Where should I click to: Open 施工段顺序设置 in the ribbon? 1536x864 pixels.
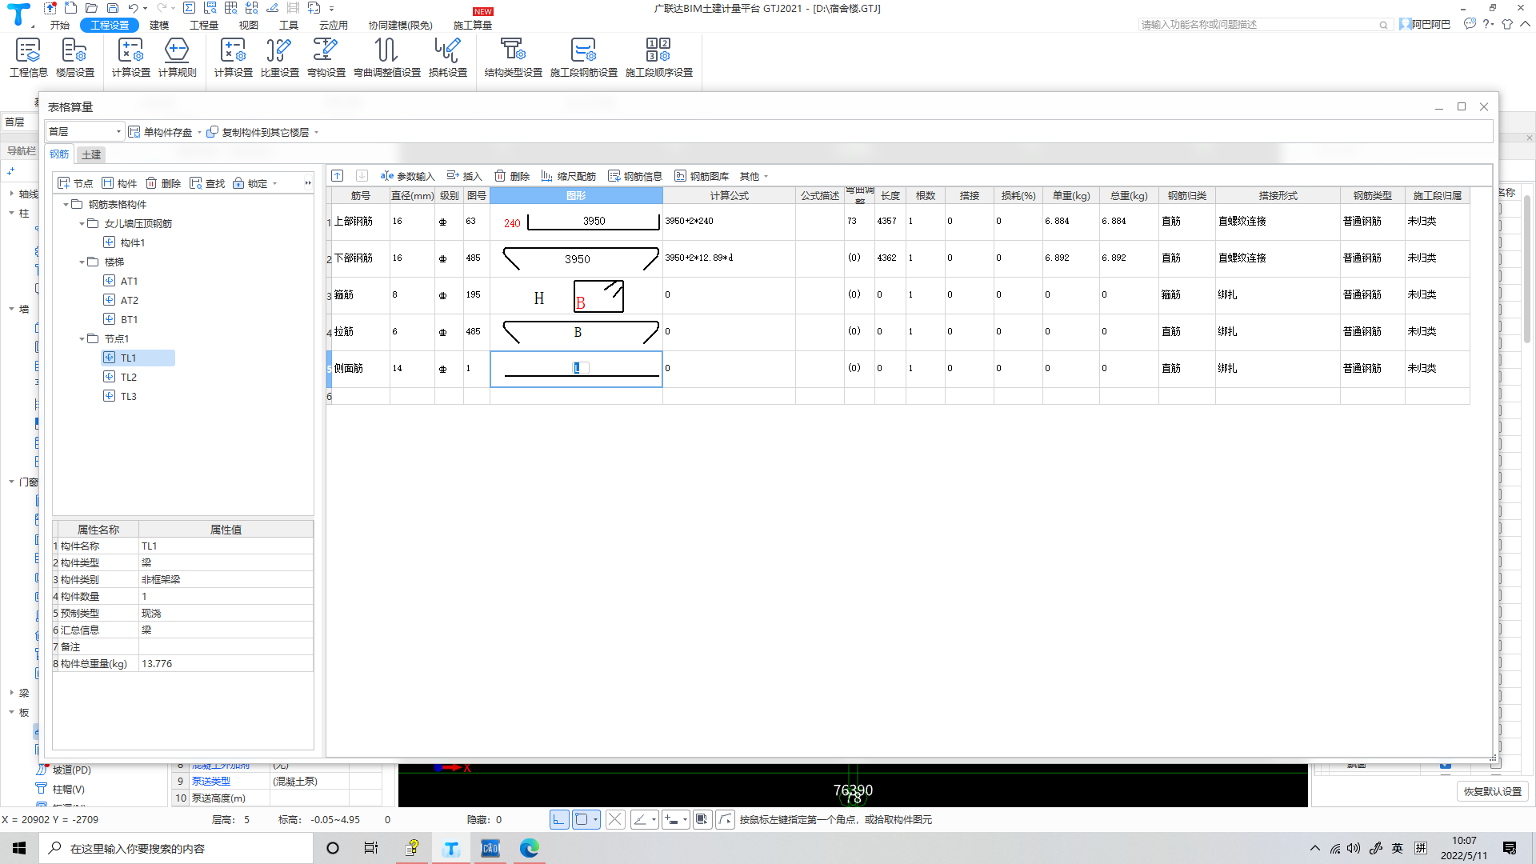click(659, 58)
